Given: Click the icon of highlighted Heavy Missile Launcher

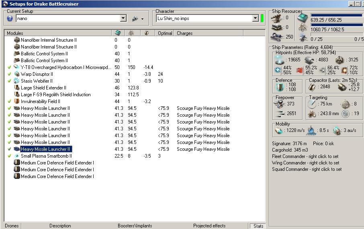Looking at the screenshot, I should pyautogui.click(x=17, y=149).
